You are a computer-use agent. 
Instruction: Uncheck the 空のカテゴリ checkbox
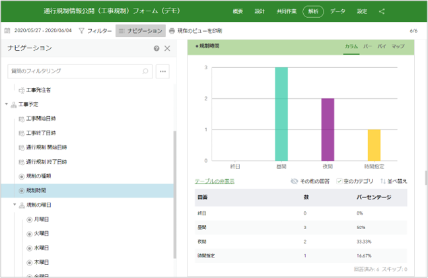[339, 181]
